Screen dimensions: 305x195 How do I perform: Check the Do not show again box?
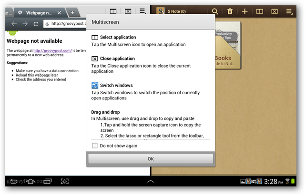click(95, 146)
